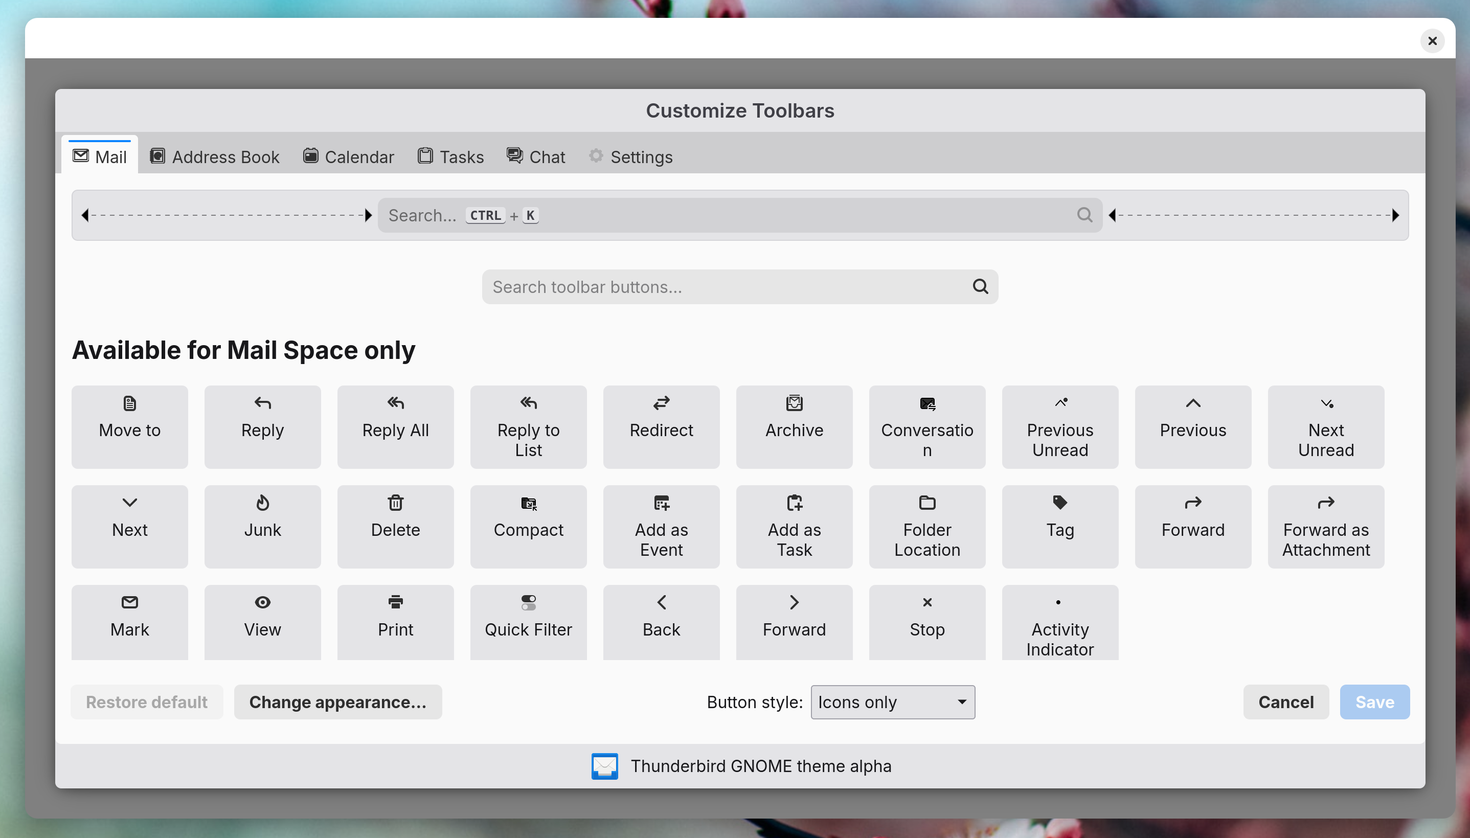Click the Delete trash tile
The height and width of the screenshot is (838, 1470).
pyautogui.click(x=395, y=527)
